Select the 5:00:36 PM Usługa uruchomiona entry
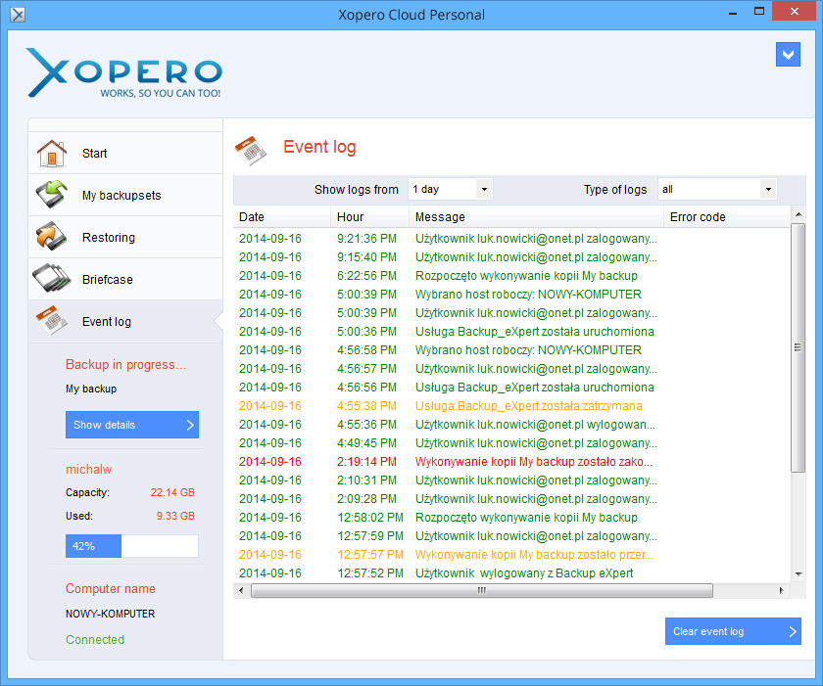 [x=511, y=332]
